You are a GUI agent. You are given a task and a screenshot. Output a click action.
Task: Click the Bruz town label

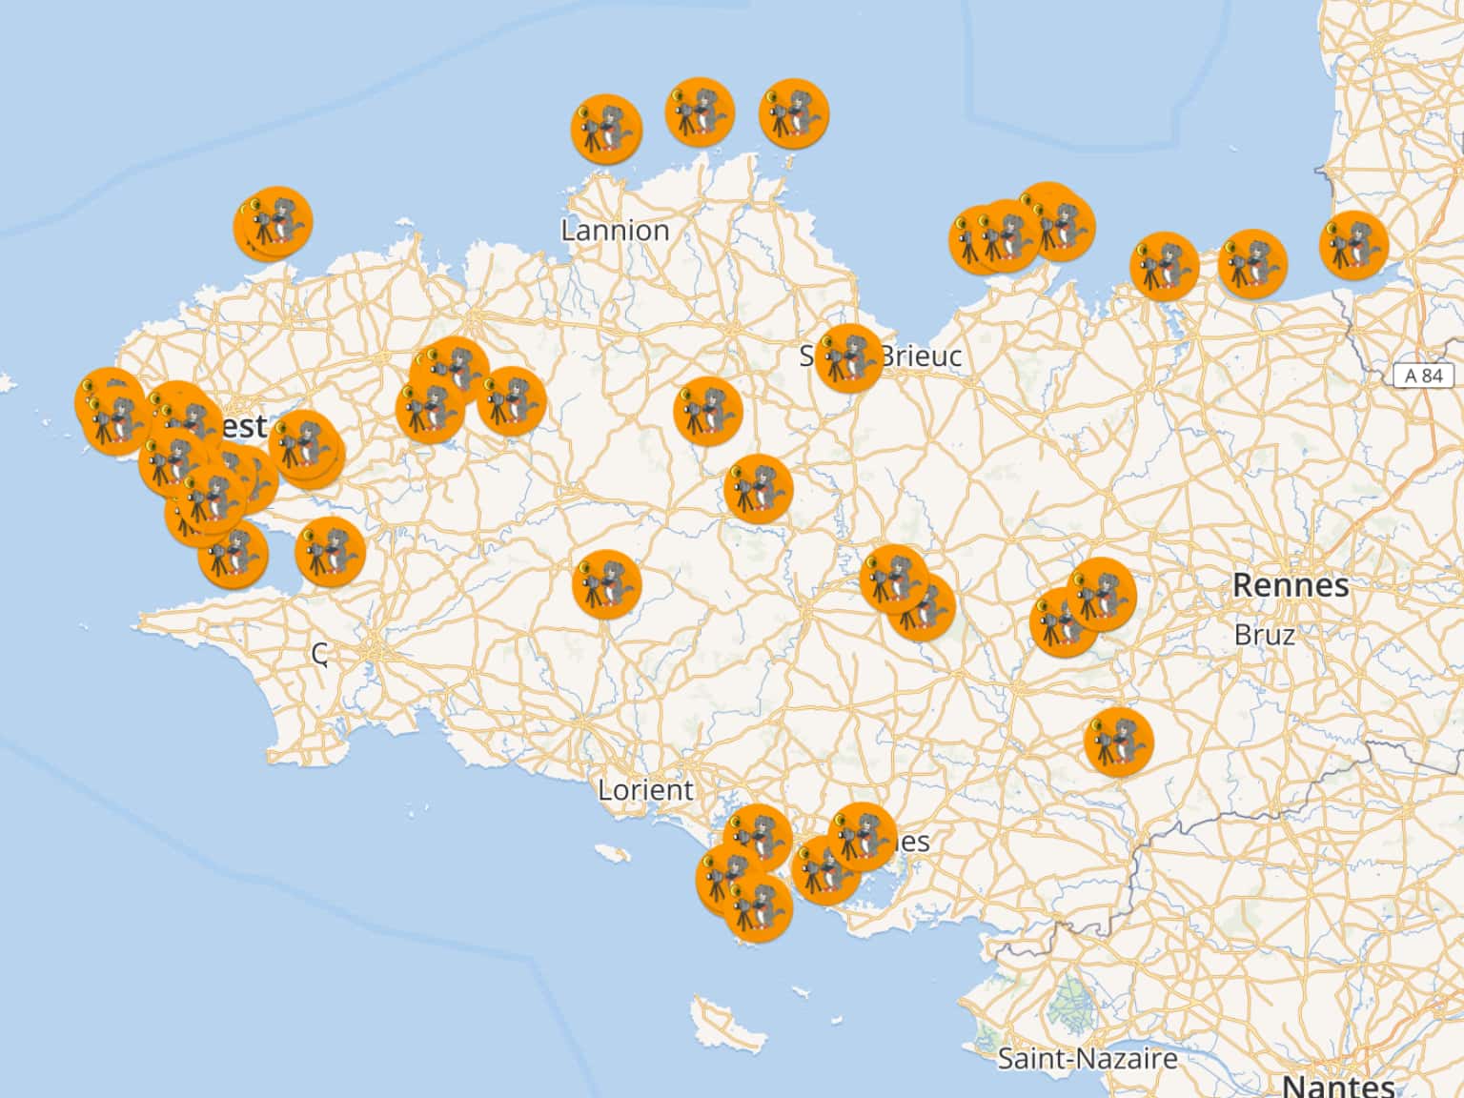click(x=1264, y=635)
